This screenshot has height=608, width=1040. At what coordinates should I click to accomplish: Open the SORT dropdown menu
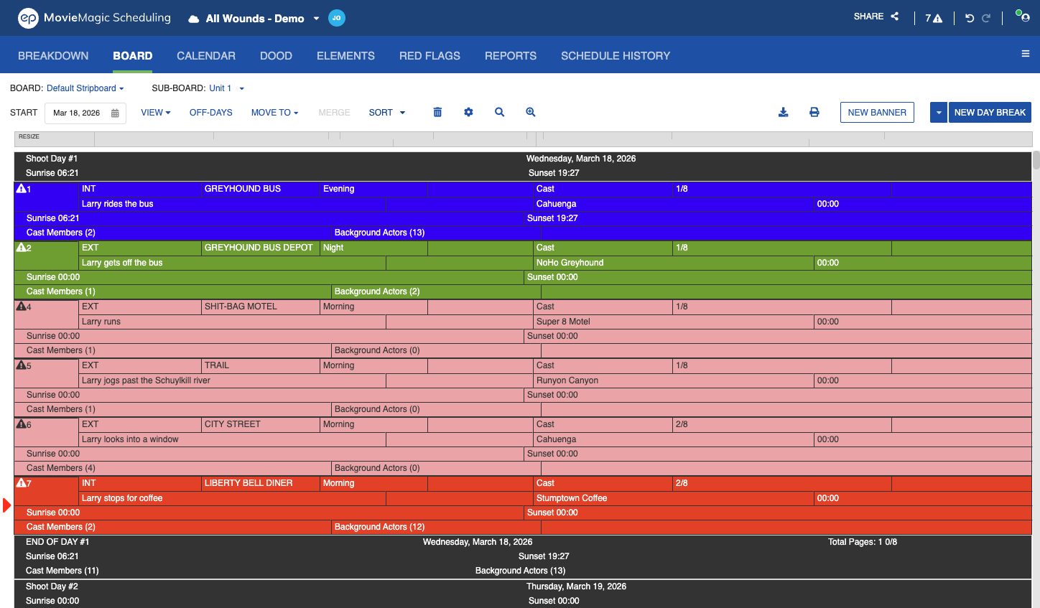387,113
